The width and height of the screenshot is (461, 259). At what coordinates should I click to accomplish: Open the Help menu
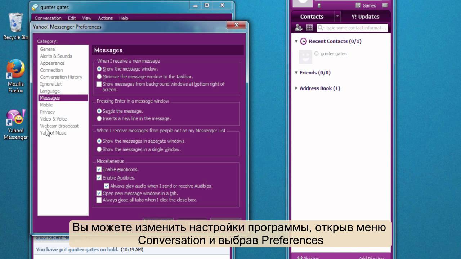pyautogui.click(x=124, y=18)
